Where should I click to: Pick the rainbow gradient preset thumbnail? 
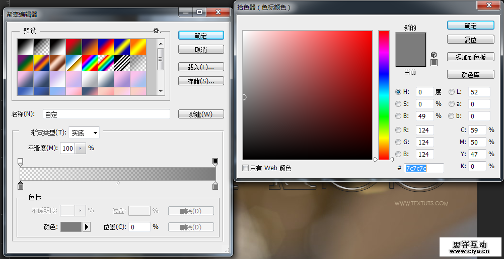pyautogui.click(x=90, y=62)
